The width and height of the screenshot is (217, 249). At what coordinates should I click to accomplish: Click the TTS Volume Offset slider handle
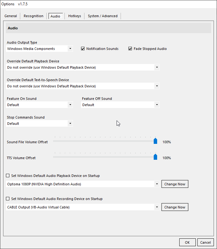click(x=155, y=157)
